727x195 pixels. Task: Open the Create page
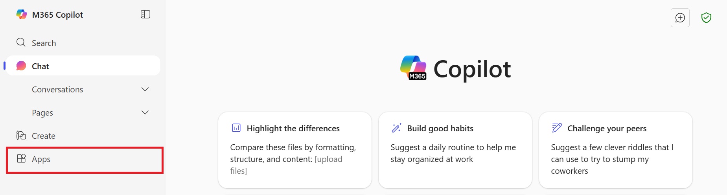pos(44,136)
